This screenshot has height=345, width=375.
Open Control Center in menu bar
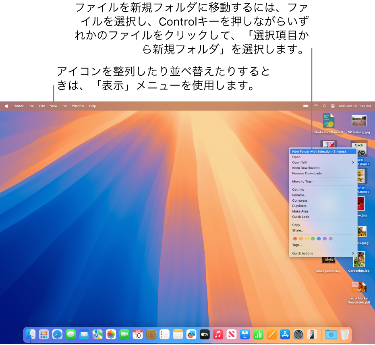coord(333,106)
